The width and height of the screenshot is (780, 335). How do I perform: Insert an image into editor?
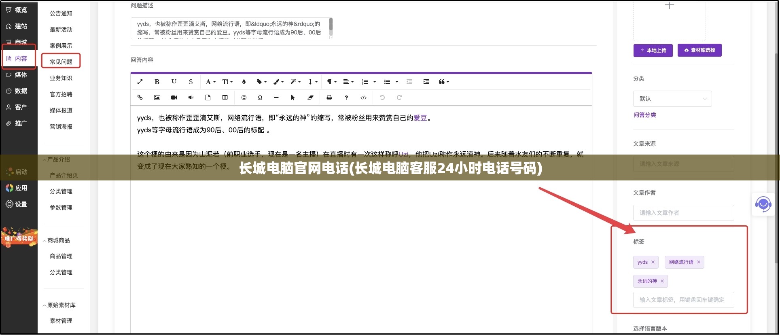[157, 98]
